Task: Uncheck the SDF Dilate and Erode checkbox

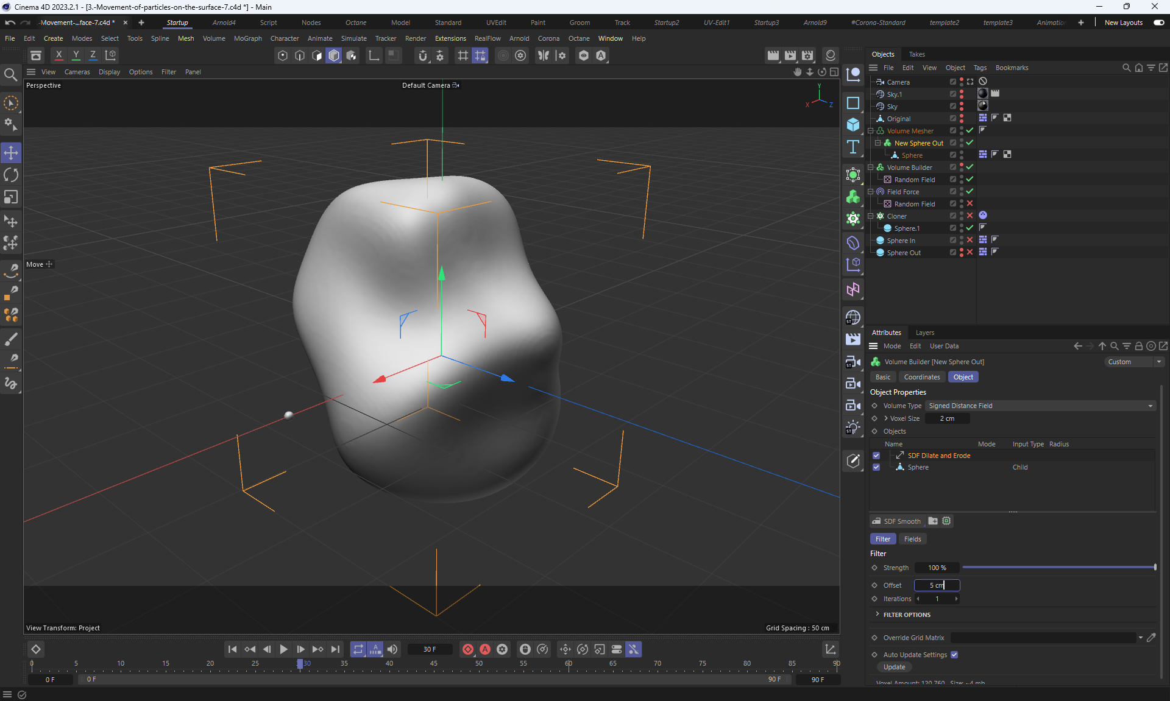Action: pyautogui.click(x=876, y=456)
